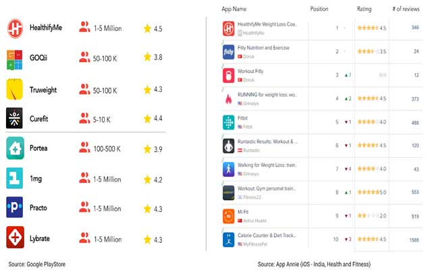This screenshot has height=270, width=432.
Task: Click the GOQii colorful app icon
Action: coord(15,59)
